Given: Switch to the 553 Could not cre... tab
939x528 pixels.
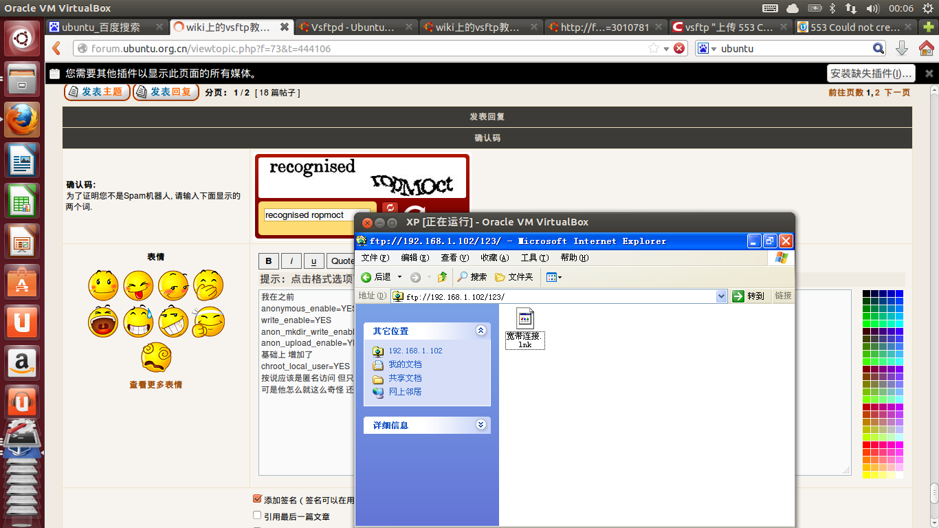Looking at the screenshot, I should coord(854,27).
